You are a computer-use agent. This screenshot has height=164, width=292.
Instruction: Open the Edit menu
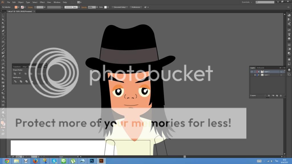[14, 2]
